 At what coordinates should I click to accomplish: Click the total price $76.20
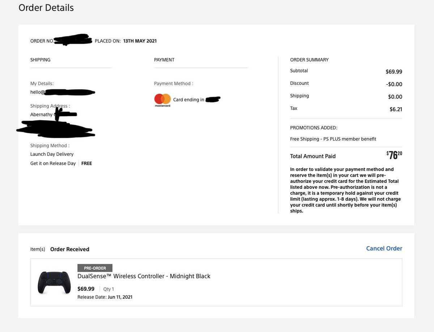click(394, 155)
